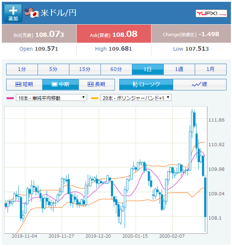
Task: Select the 5分 timeframe tab
Action: point(53,69)
